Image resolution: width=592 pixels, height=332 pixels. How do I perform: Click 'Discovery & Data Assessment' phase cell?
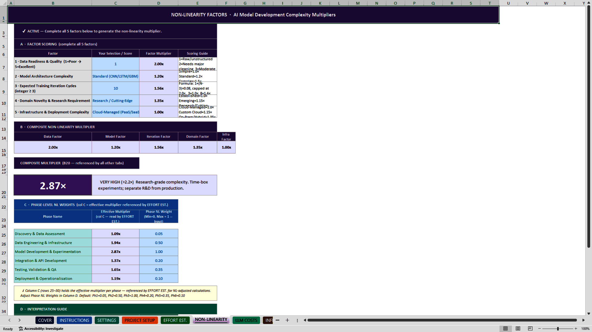[x=53, y=234]
